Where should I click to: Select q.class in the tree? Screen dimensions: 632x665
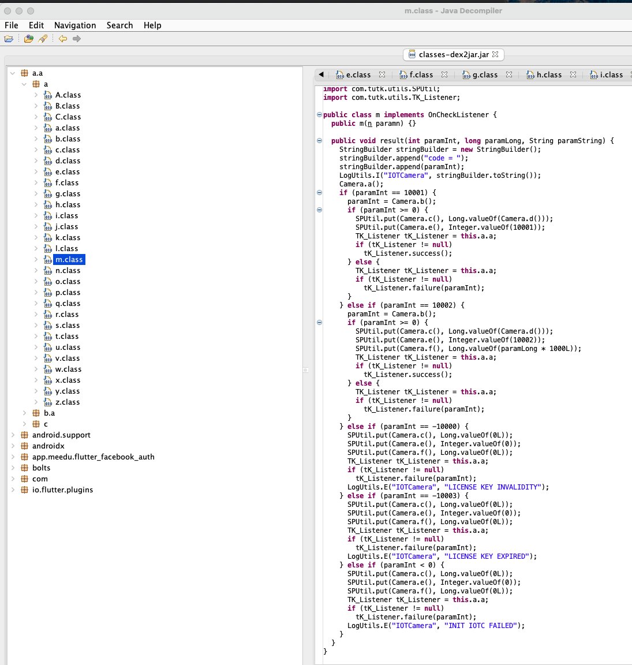[68, 303]
